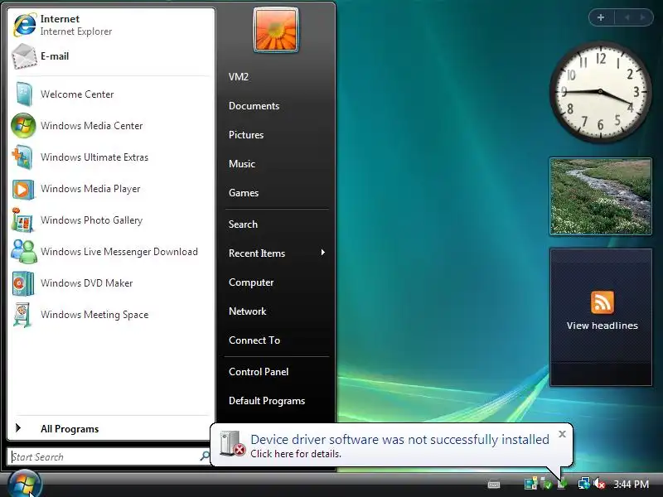Open the Music folder

click(242, 163)
